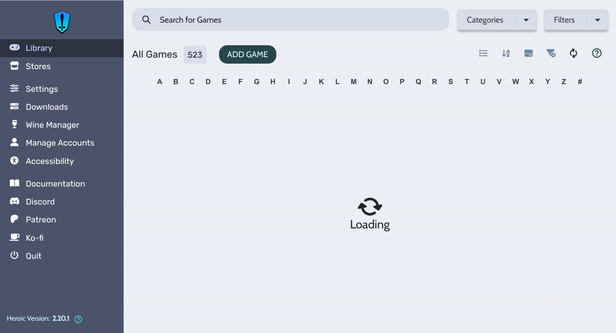
Task: Go to Stores in sidebar
Action: (38, 66)
